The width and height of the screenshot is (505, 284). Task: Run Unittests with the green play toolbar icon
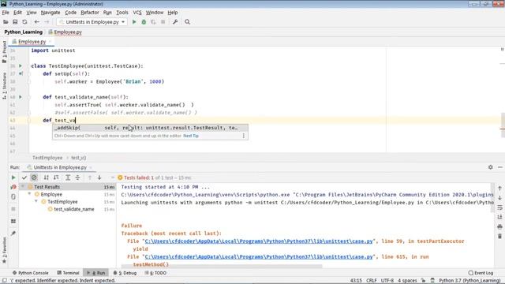134,22
